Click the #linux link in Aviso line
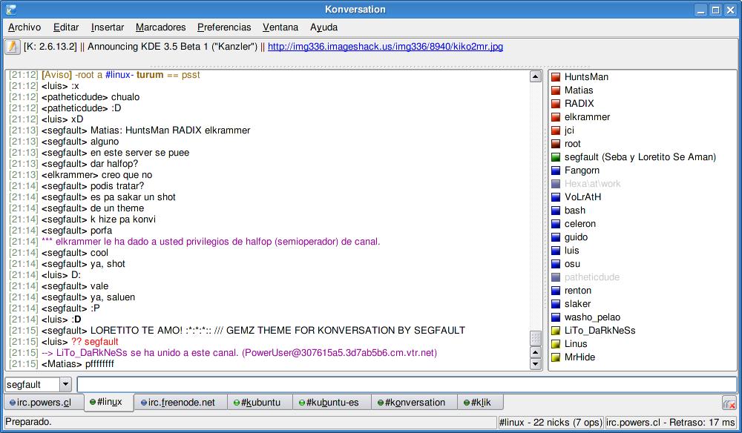The height and width of the screenshot is (433, 742). (x=118, y=75)
